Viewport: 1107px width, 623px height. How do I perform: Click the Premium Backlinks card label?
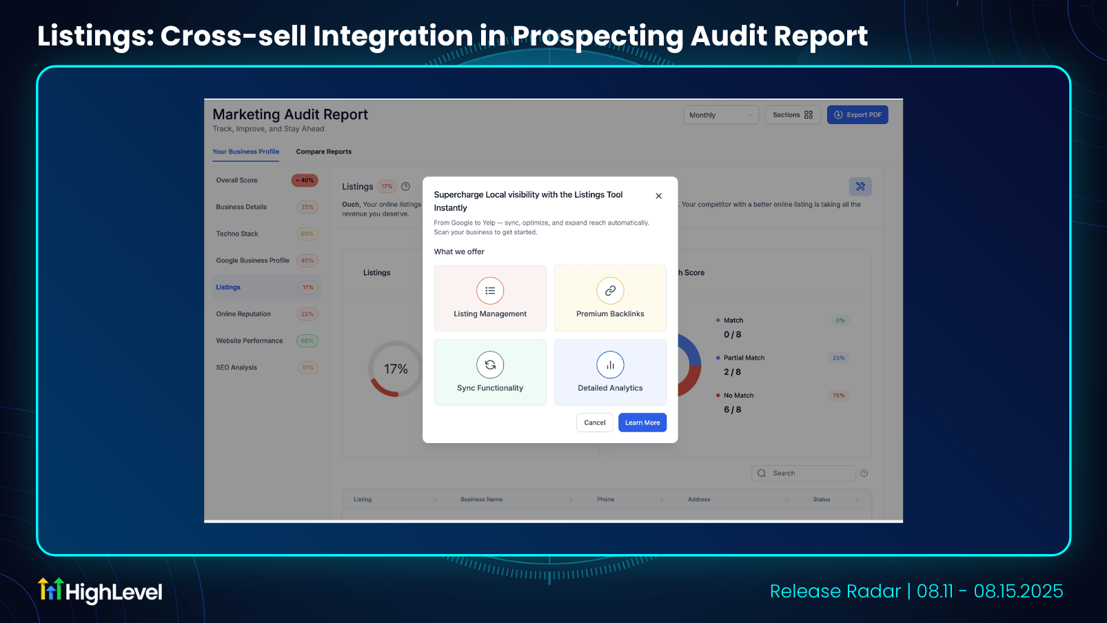coord(610,314)
